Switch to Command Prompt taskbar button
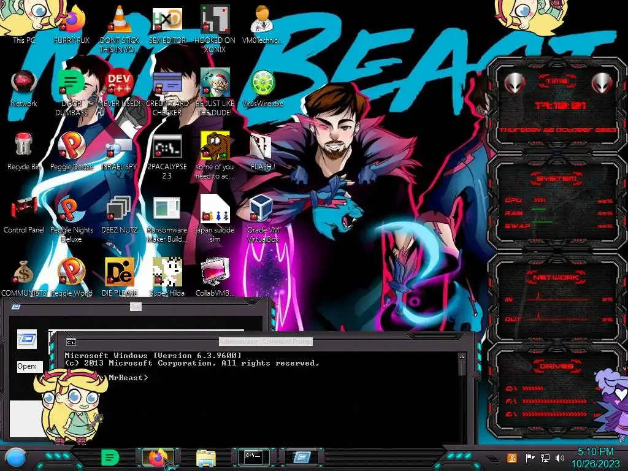Image resolution: width=628 pixels, height=471 pixels. pyautogui.click(x=253, y=457)
